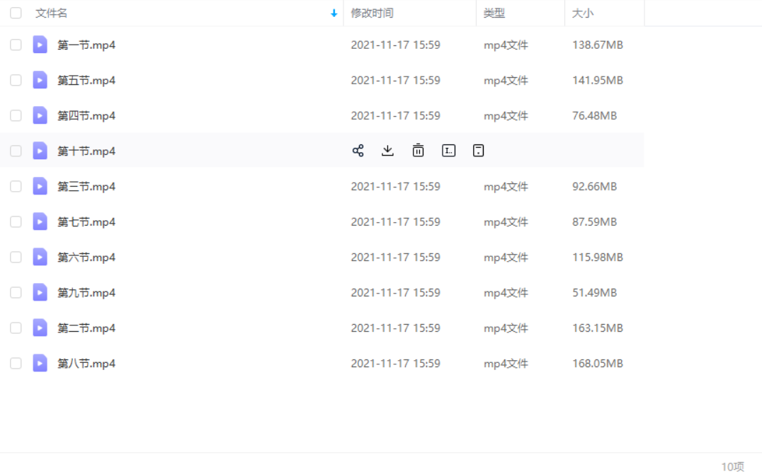Check the box for 第十节.mp4
This screenshot has height=474, width=762.
coord(16,151)
